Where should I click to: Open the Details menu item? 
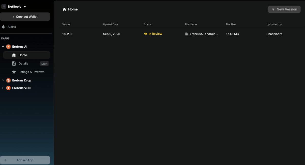[x=27, y=63]
